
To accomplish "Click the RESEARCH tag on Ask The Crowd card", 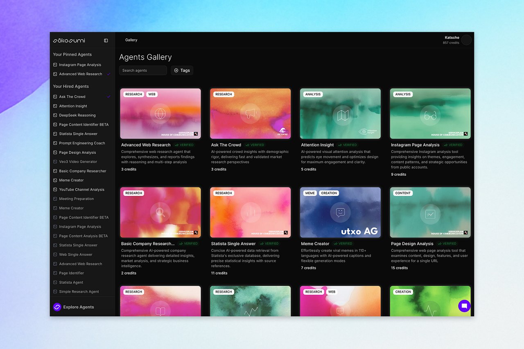I will [x=224, y=94].
